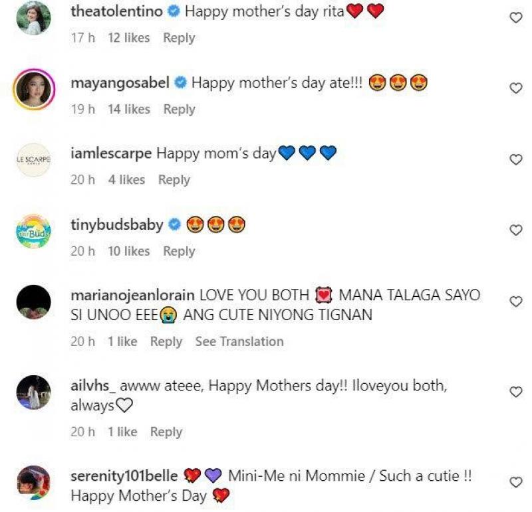View the 14 likes on mayangosabel's comment
This screenshot has width=532, height=512.
129,109
